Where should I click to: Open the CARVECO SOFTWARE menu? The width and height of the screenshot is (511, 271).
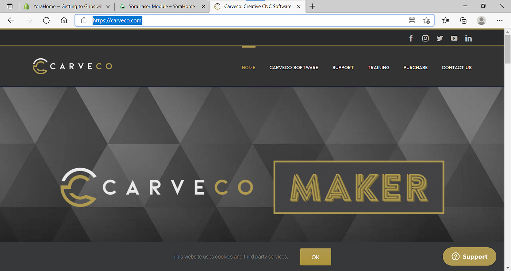294,67
